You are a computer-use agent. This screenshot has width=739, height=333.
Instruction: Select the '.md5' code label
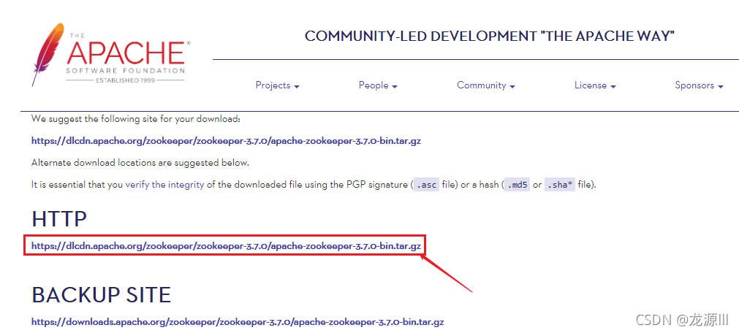tap(517, 185)
